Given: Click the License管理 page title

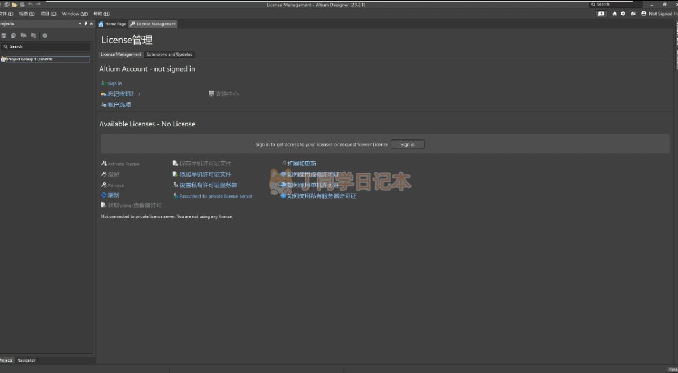Looking at the screenshot, I should tap(127, 40).
